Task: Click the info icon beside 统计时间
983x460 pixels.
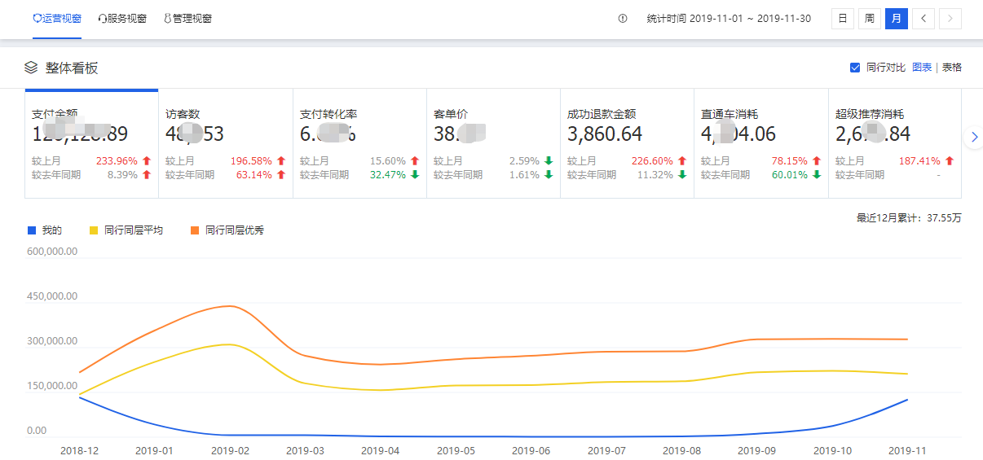Action: point(623,19)
